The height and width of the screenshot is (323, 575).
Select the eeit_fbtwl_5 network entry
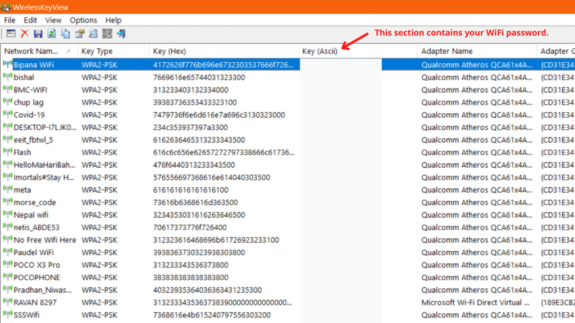33,140
